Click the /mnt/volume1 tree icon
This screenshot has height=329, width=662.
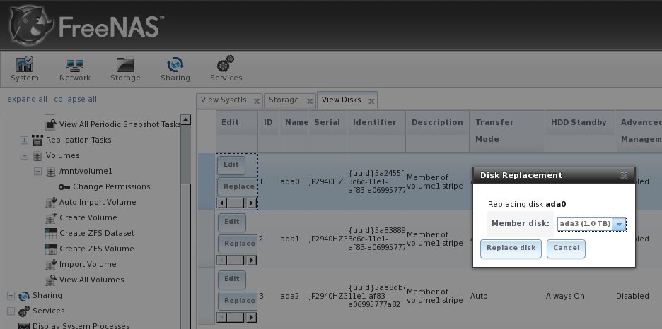[x=51, y=172]
